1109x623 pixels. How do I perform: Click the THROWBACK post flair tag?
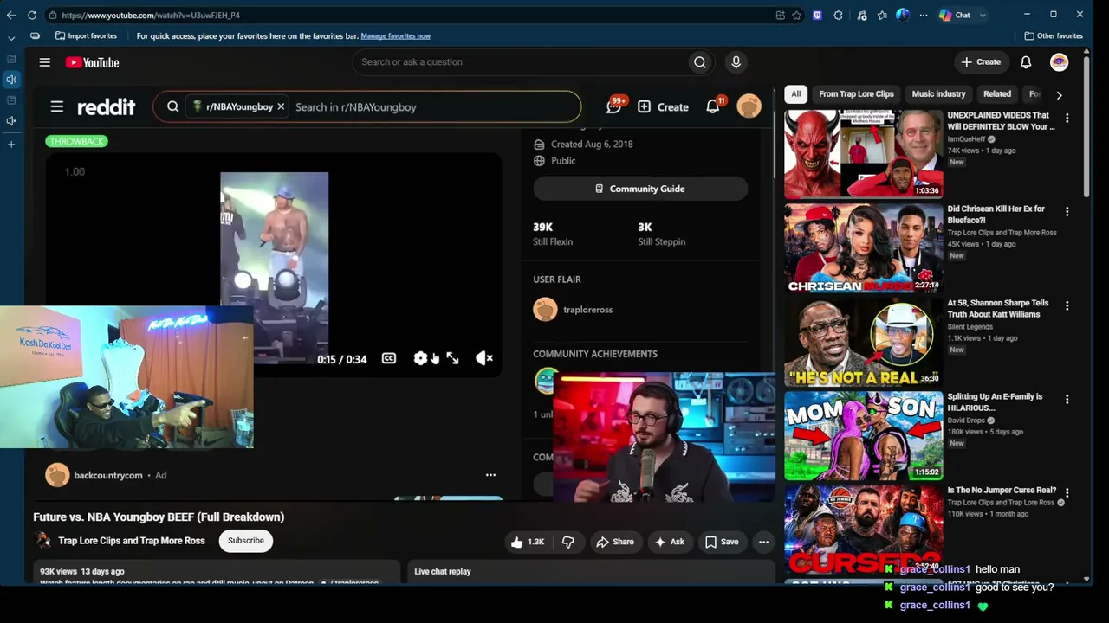tap(77, 141)
